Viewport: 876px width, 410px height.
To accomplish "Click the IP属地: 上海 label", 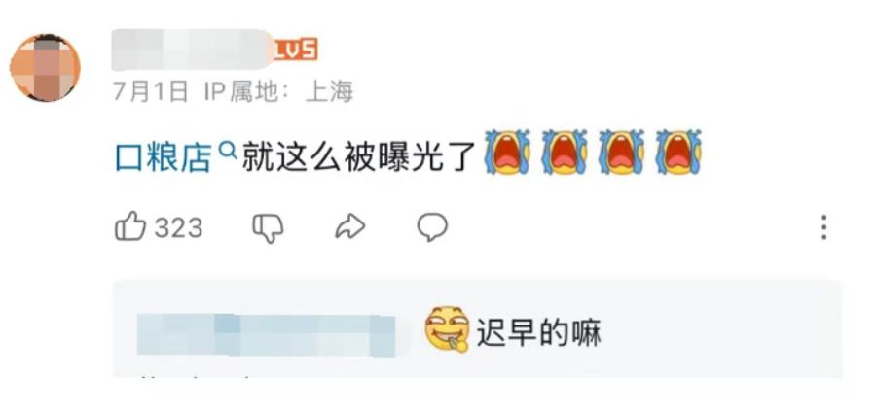I will coord(278,92).
